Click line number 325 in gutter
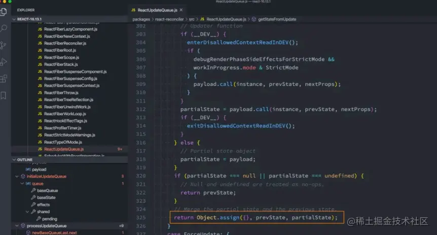 pos(141,217)
